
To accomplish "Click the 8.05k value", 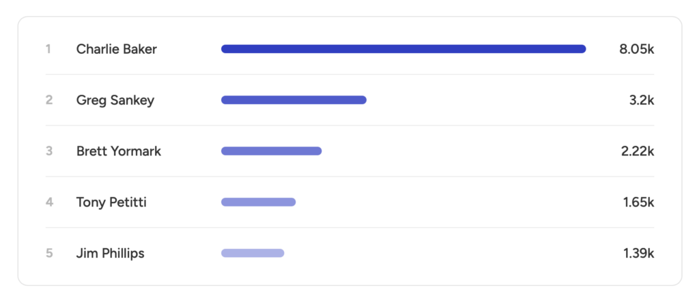I will click(x=637, y=49).
